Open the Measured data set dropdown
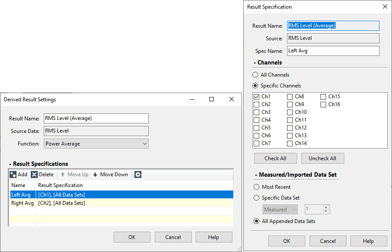Screen dimensions: 392x252 [280, 210]
